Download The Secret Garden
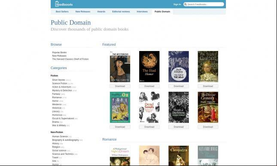 [x=208, y=86]
